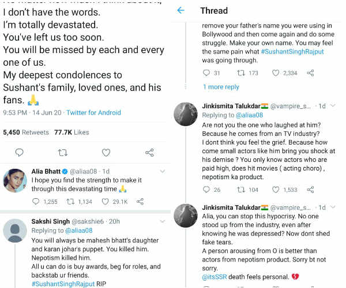Open tweet options chevron on Alia Bhatt's reply
346x288 pixels.
point(163,172)
